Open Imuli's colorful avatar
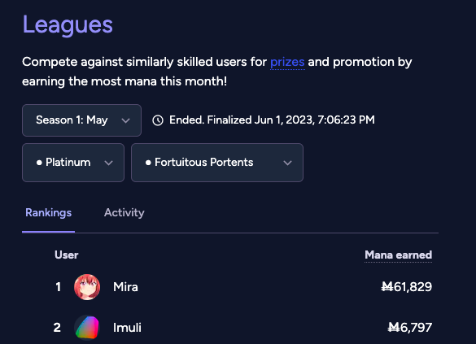 coord(87,327)
